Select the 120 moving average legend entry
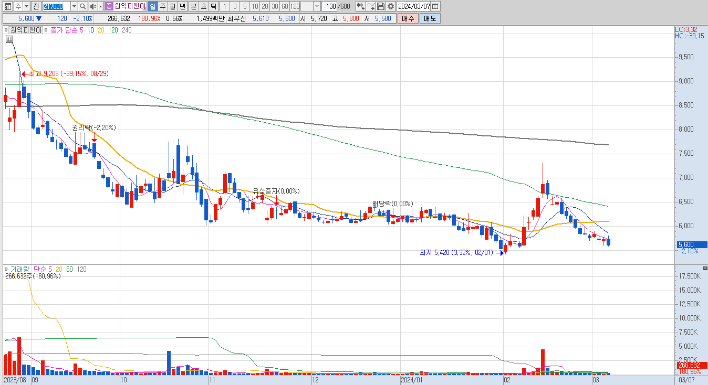 tap(113, 30)
